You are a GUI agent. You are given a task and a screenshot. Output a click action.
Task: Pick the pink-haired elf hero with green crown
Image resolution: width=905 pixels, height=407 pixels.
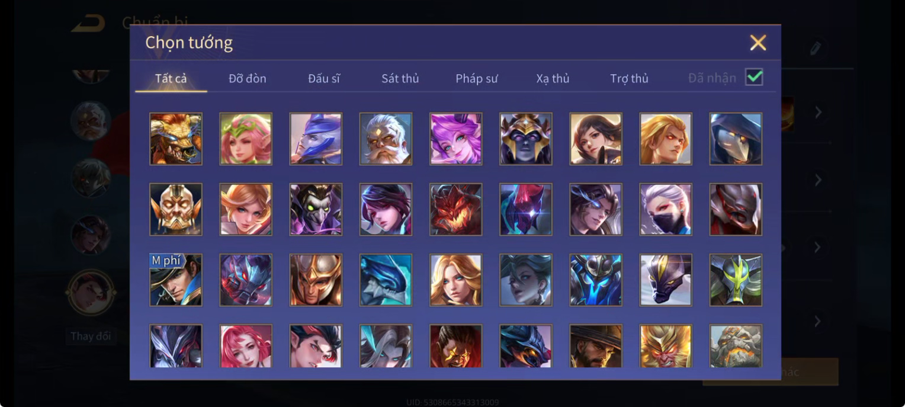tap(246, 139)
